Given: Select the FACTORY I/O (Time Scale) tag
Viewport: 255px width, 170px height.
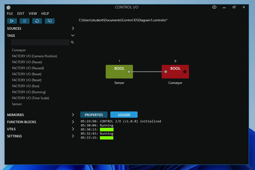Looking at the screenshot, I should point(30,98).
